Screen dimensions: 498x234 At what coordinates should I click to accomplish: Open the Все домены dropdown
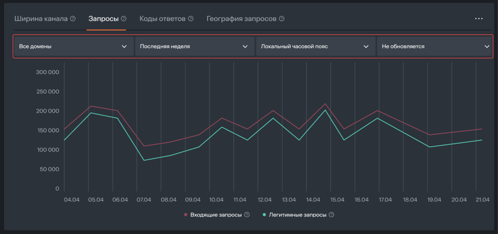(x=73, y=46)
